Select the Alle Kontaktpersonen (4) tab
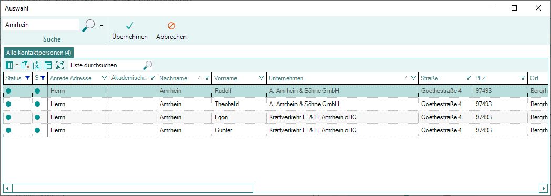The height and width of the screenshot is (196, 551). click(x=39, y=53)
